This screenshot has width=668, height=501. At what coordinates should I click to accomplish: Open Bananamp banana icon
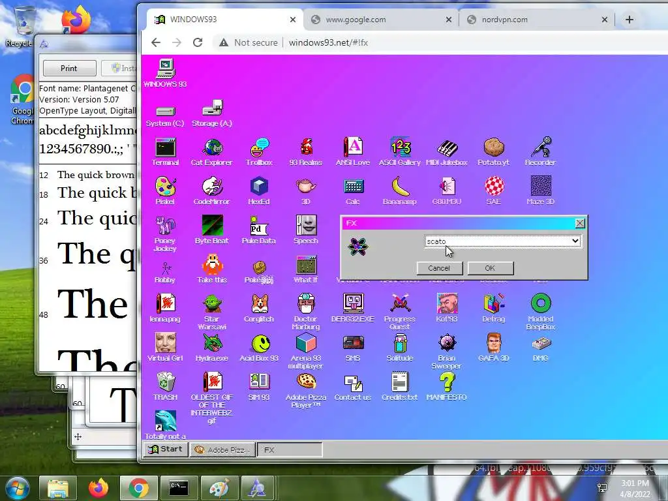click(400, 191)
